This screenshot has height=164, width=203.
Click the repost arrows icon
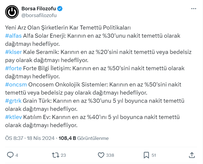[55, 155]
